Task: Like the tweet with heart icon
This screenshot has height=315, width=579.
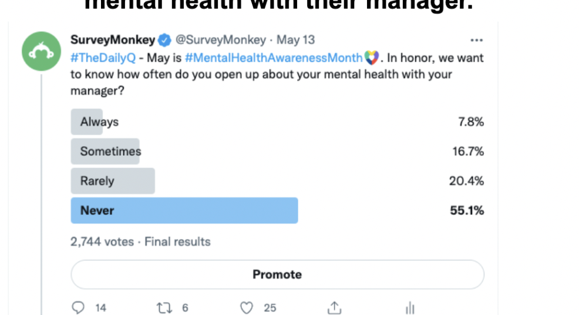Action: [247, 307]
